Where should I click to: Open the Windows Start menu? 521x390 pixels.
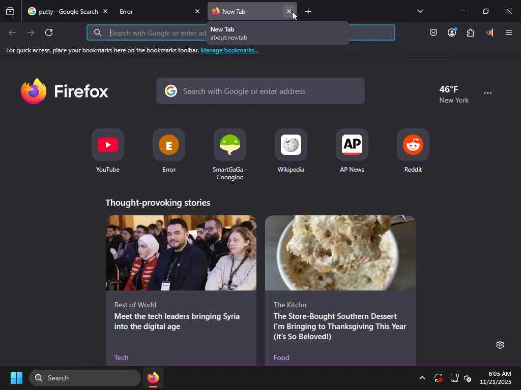point(16,378)
